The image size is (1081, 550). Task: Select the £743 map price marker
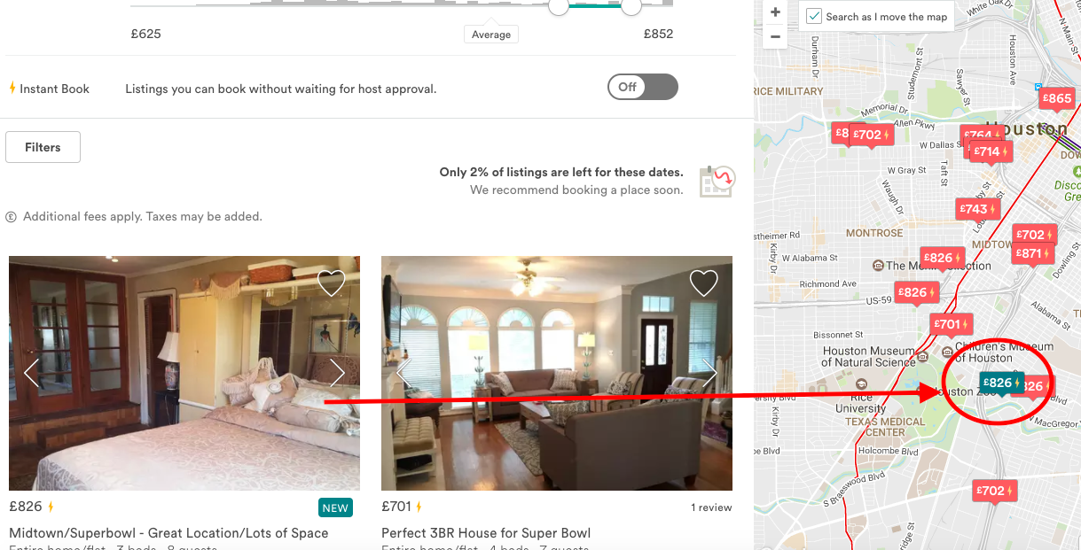[978, 210]
